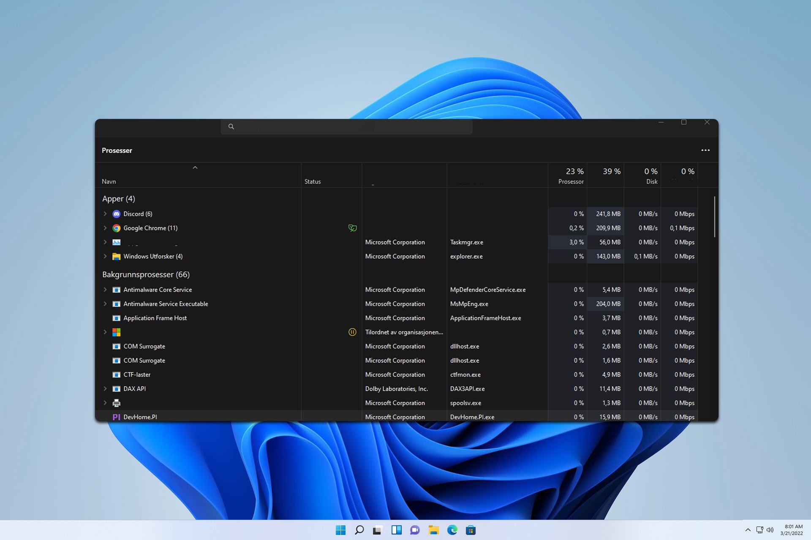Image resolution: width=811 pixels, height=540 pixels.
Task: Expand the Google Chrome process group
Action: point(104,228)
